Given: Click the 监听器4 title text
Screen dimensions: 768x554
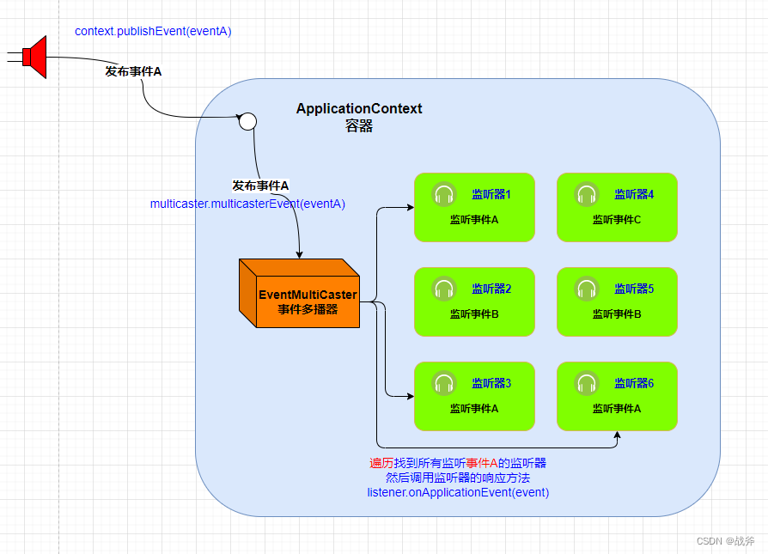Looking at the screenshot, I should [634, 194].
